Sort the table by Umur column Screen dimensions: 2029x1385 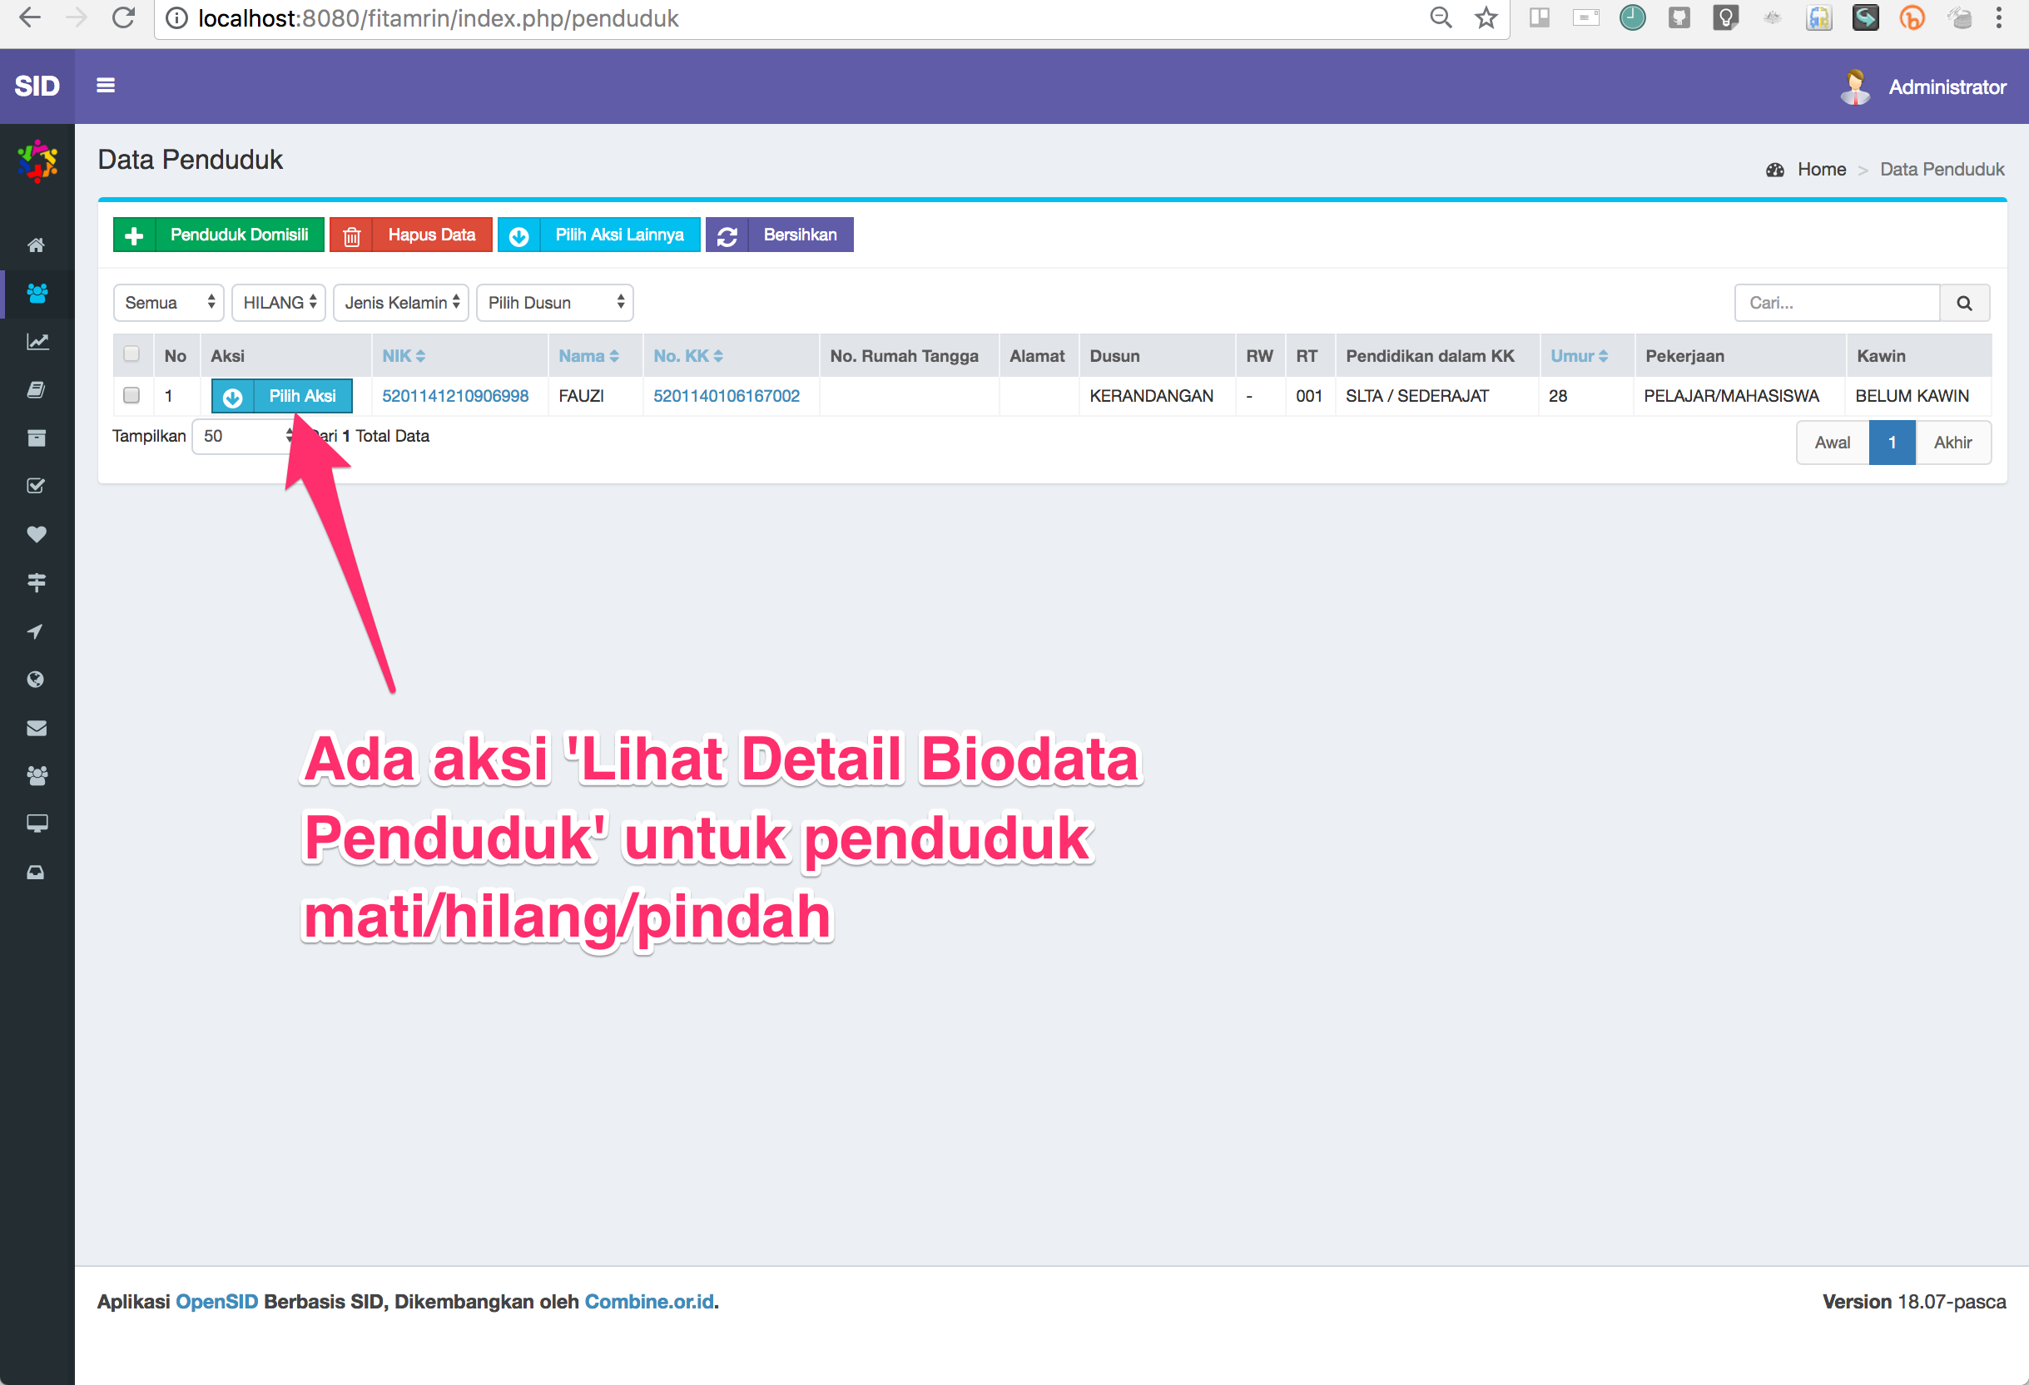coord(1579,355)
